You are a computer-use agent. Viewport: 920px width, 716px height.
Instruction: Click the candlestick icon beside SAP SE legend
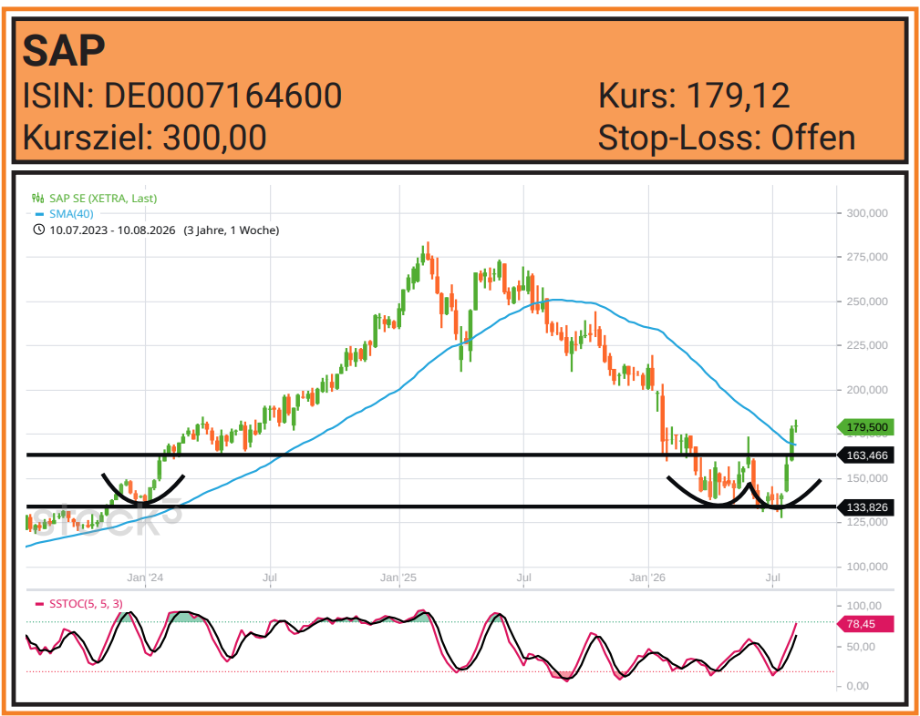pos(37,199)
